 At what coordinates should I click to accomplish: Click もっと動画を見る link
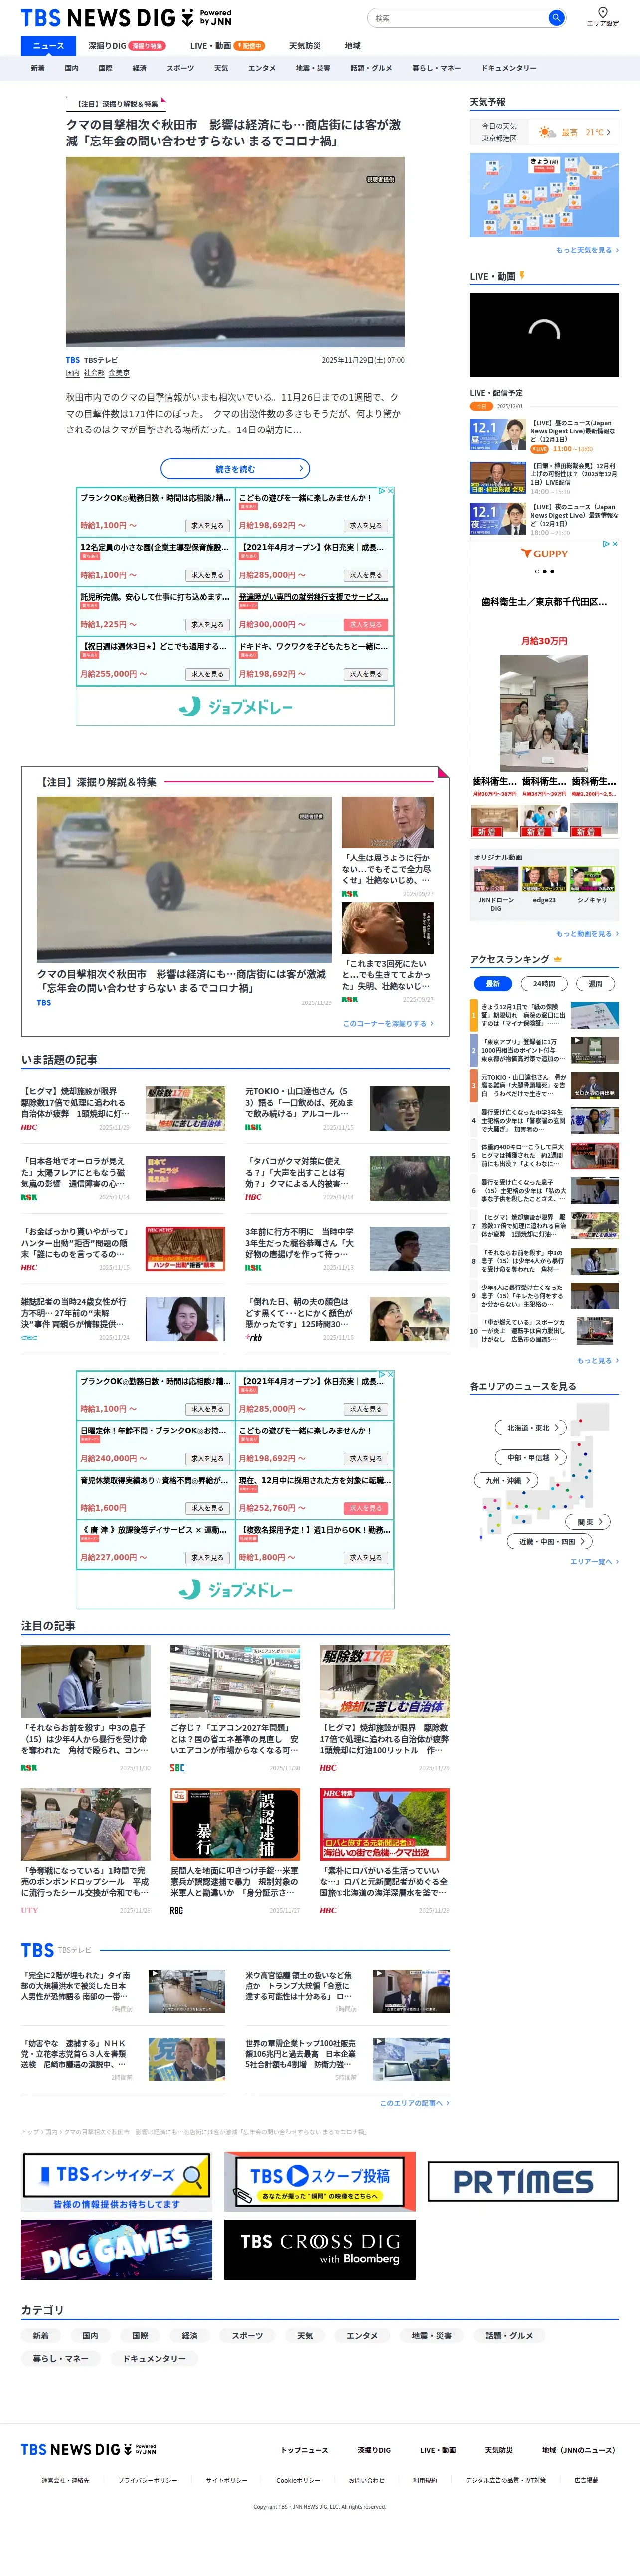(587, 934)
